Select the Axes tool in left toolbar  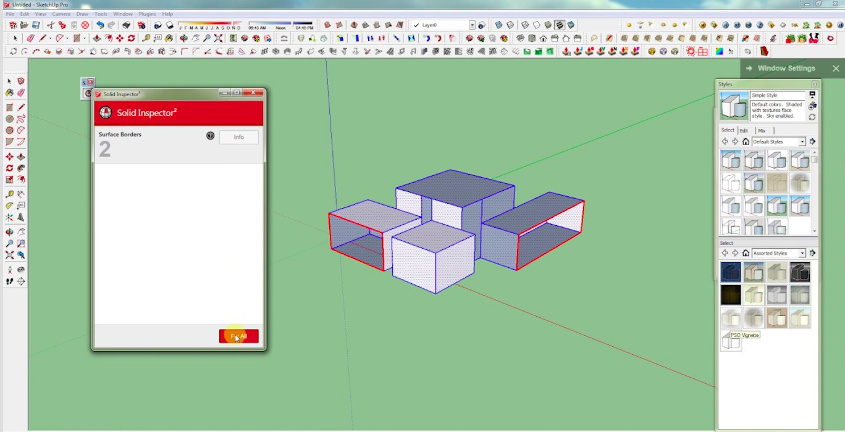[x=9, y=217]
